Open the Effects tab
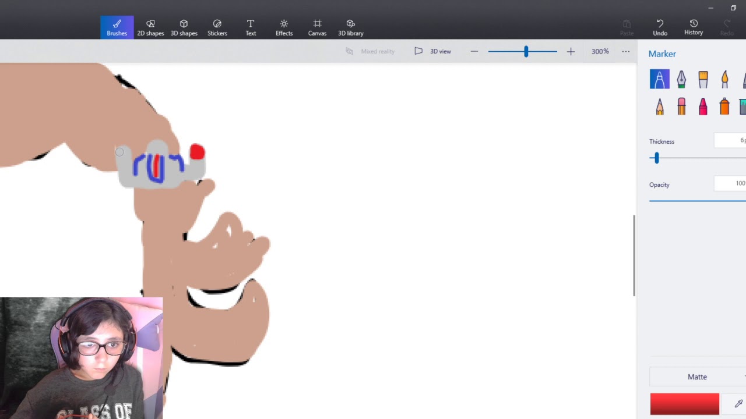This screenshot has height=419, width=746. [284, 27]
